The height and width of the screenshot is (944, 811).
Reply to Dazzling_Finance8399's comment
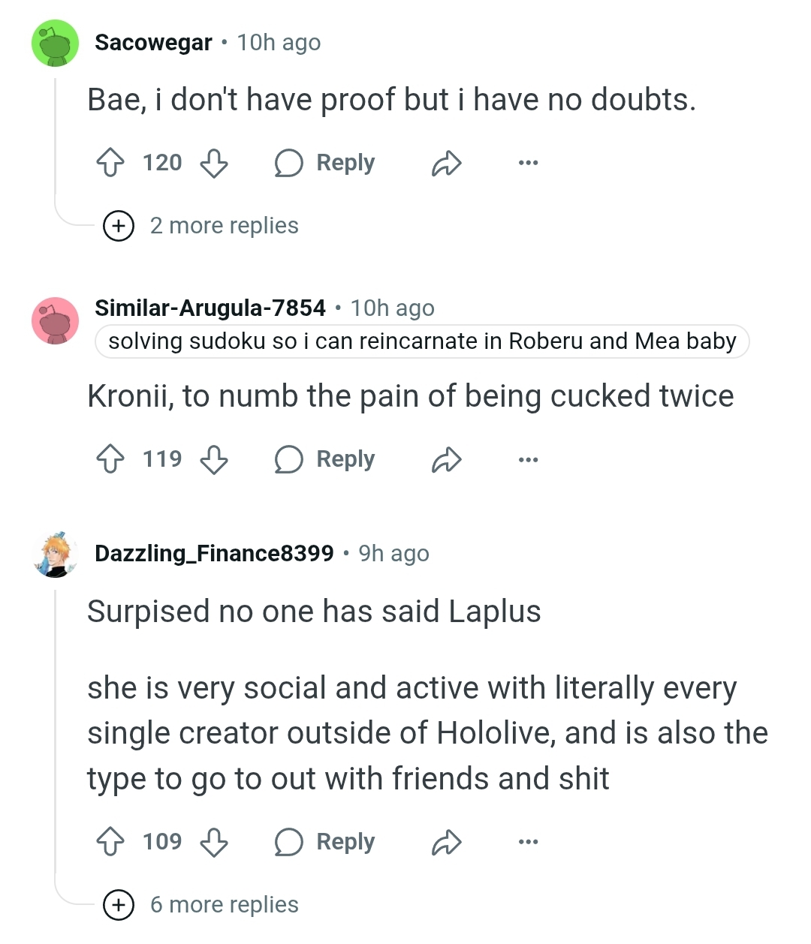point(325,842)
